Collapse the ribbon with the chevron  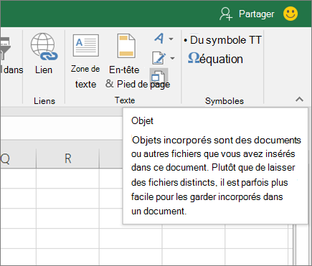(x=299, y=99)
